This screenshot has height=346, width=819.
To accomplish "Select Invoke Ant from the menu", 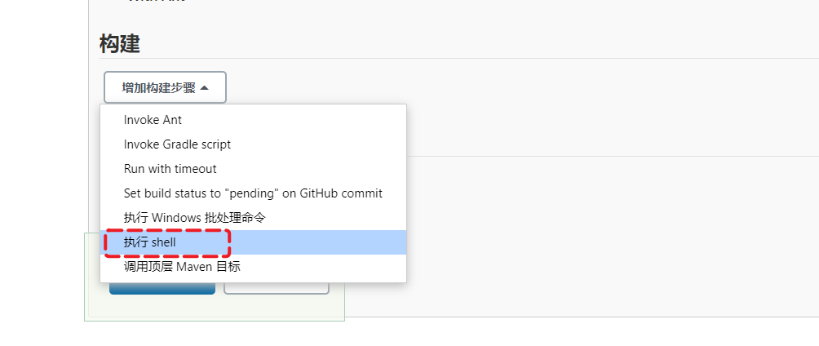I will (x=153, y=120).
